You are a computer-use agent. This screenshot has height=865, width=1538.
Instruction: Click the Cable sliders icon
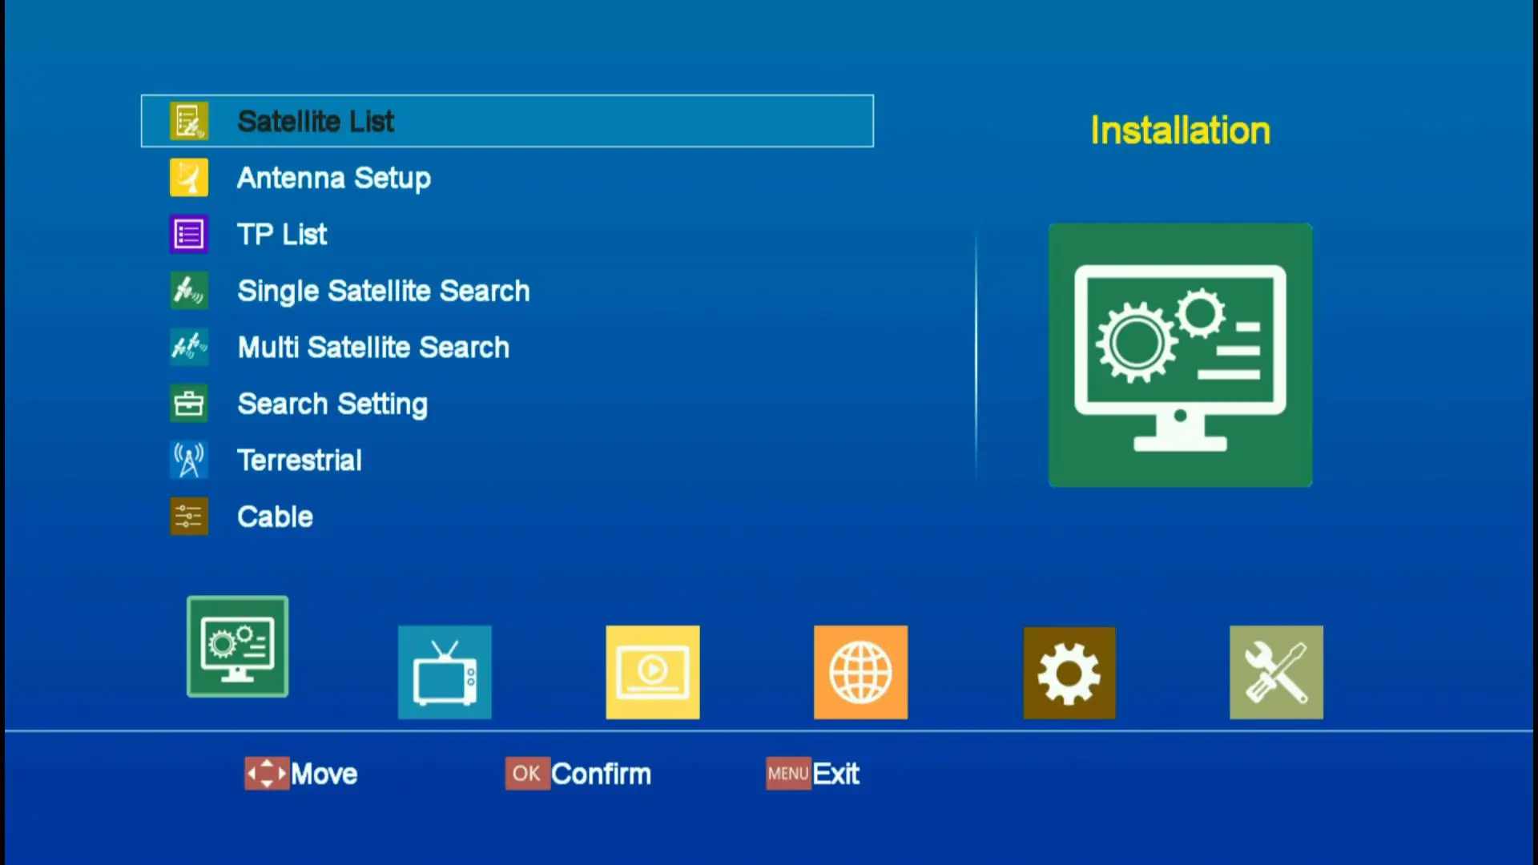click(189, 517)
